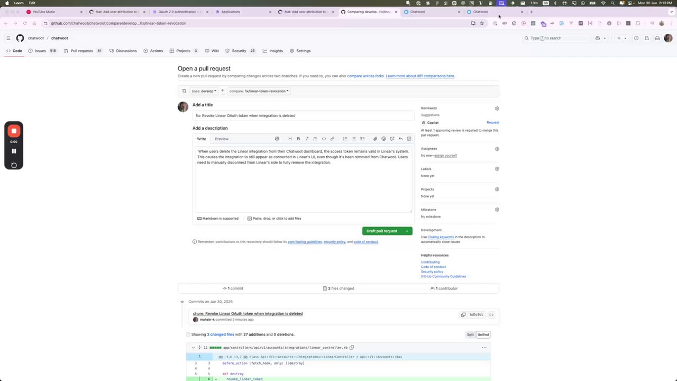Browse repository at commit bd5c0dc
677x381 pixels.
pos(491,315)
